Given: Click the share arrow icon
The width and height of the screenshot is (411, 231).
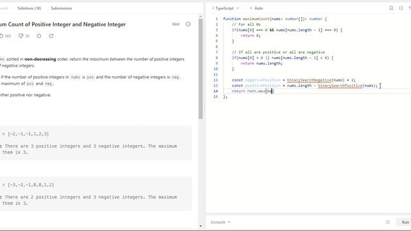Looking at the screenshot, I should pos(51,36).
